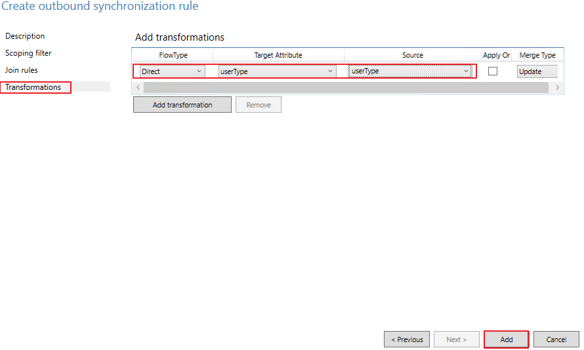Open the FlowType dropdown set to Direct
The height and width of the screenshot is (350, 584).
point(172,71)
